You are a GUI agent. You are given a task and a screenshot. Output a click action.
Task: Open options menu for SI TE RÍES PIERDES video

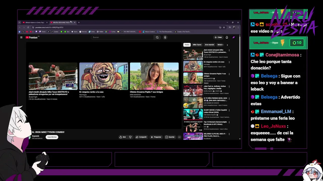(229, 98)
